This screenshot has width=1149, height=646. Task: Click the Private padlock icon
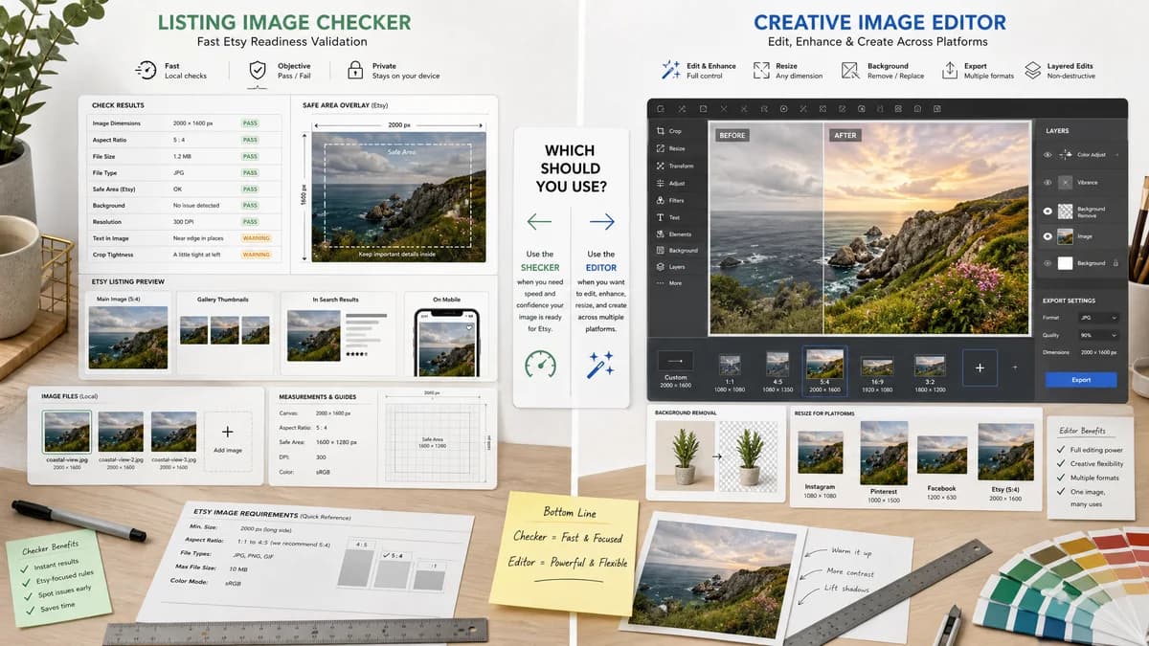(354, 71)
